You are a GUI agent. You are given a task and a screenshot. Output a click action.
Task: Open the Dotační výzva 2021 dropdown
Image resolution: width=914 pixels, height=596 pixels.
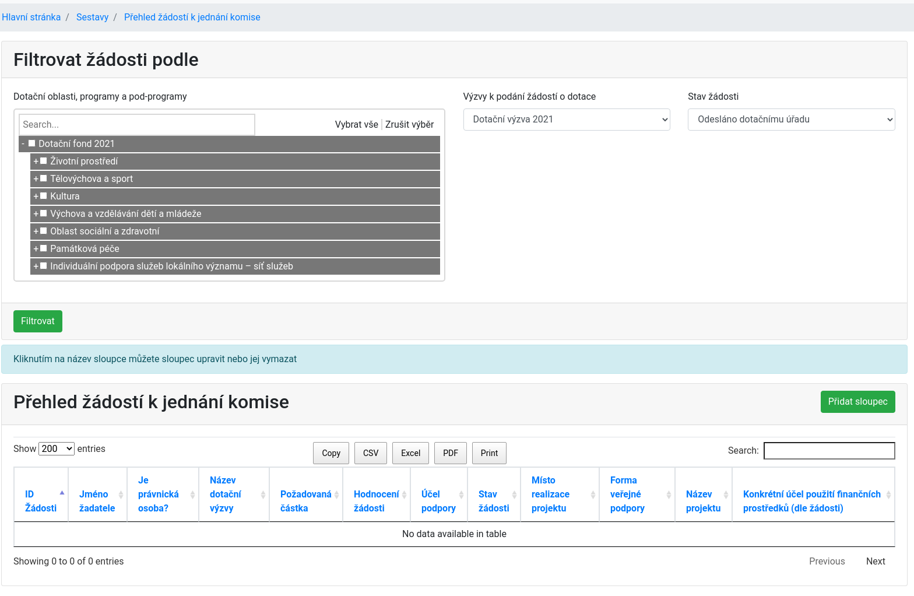click(x=566, y=120)
